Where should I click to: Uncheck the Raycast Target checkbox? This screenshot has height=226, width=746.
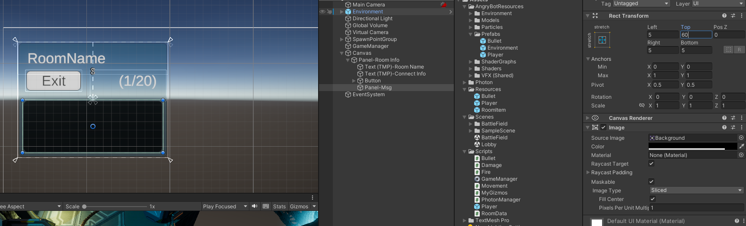651,163
